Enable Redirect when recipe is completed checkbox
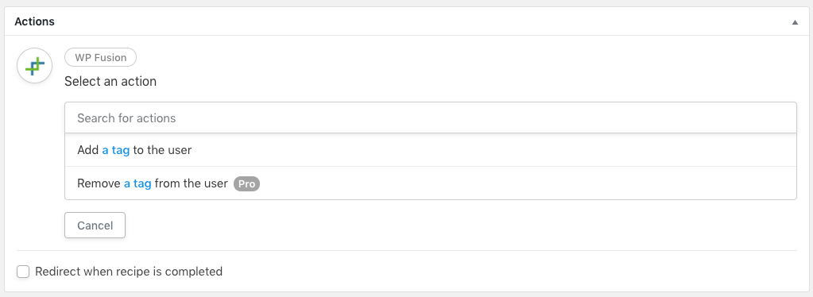The width and height of the screenshot is (813, 297). [23, 272]
